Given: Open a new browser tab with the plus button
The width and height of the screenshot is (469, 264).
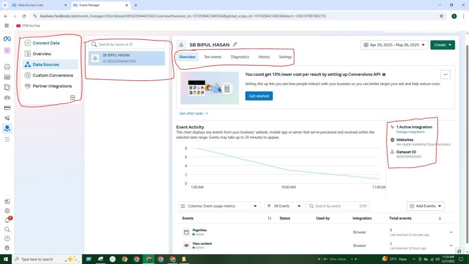Looking at the screenshot, I should (136, 5).
